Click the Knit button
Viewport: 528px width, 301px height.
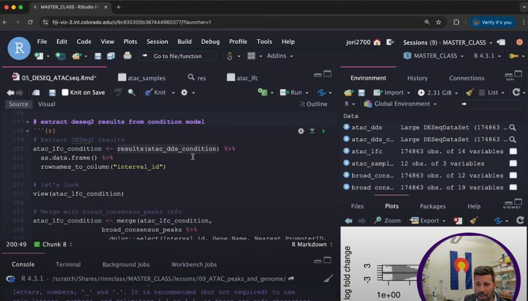click(155, 92)
